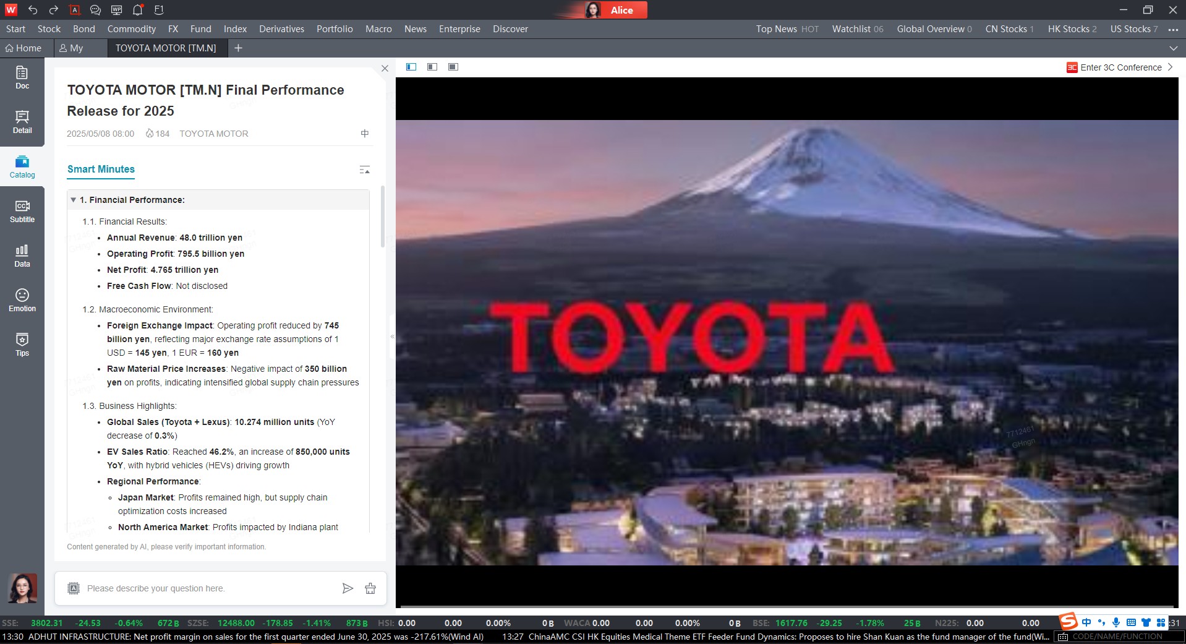
Task: Toggle the minutes outline list icon
Action: [x=365, y=170]
